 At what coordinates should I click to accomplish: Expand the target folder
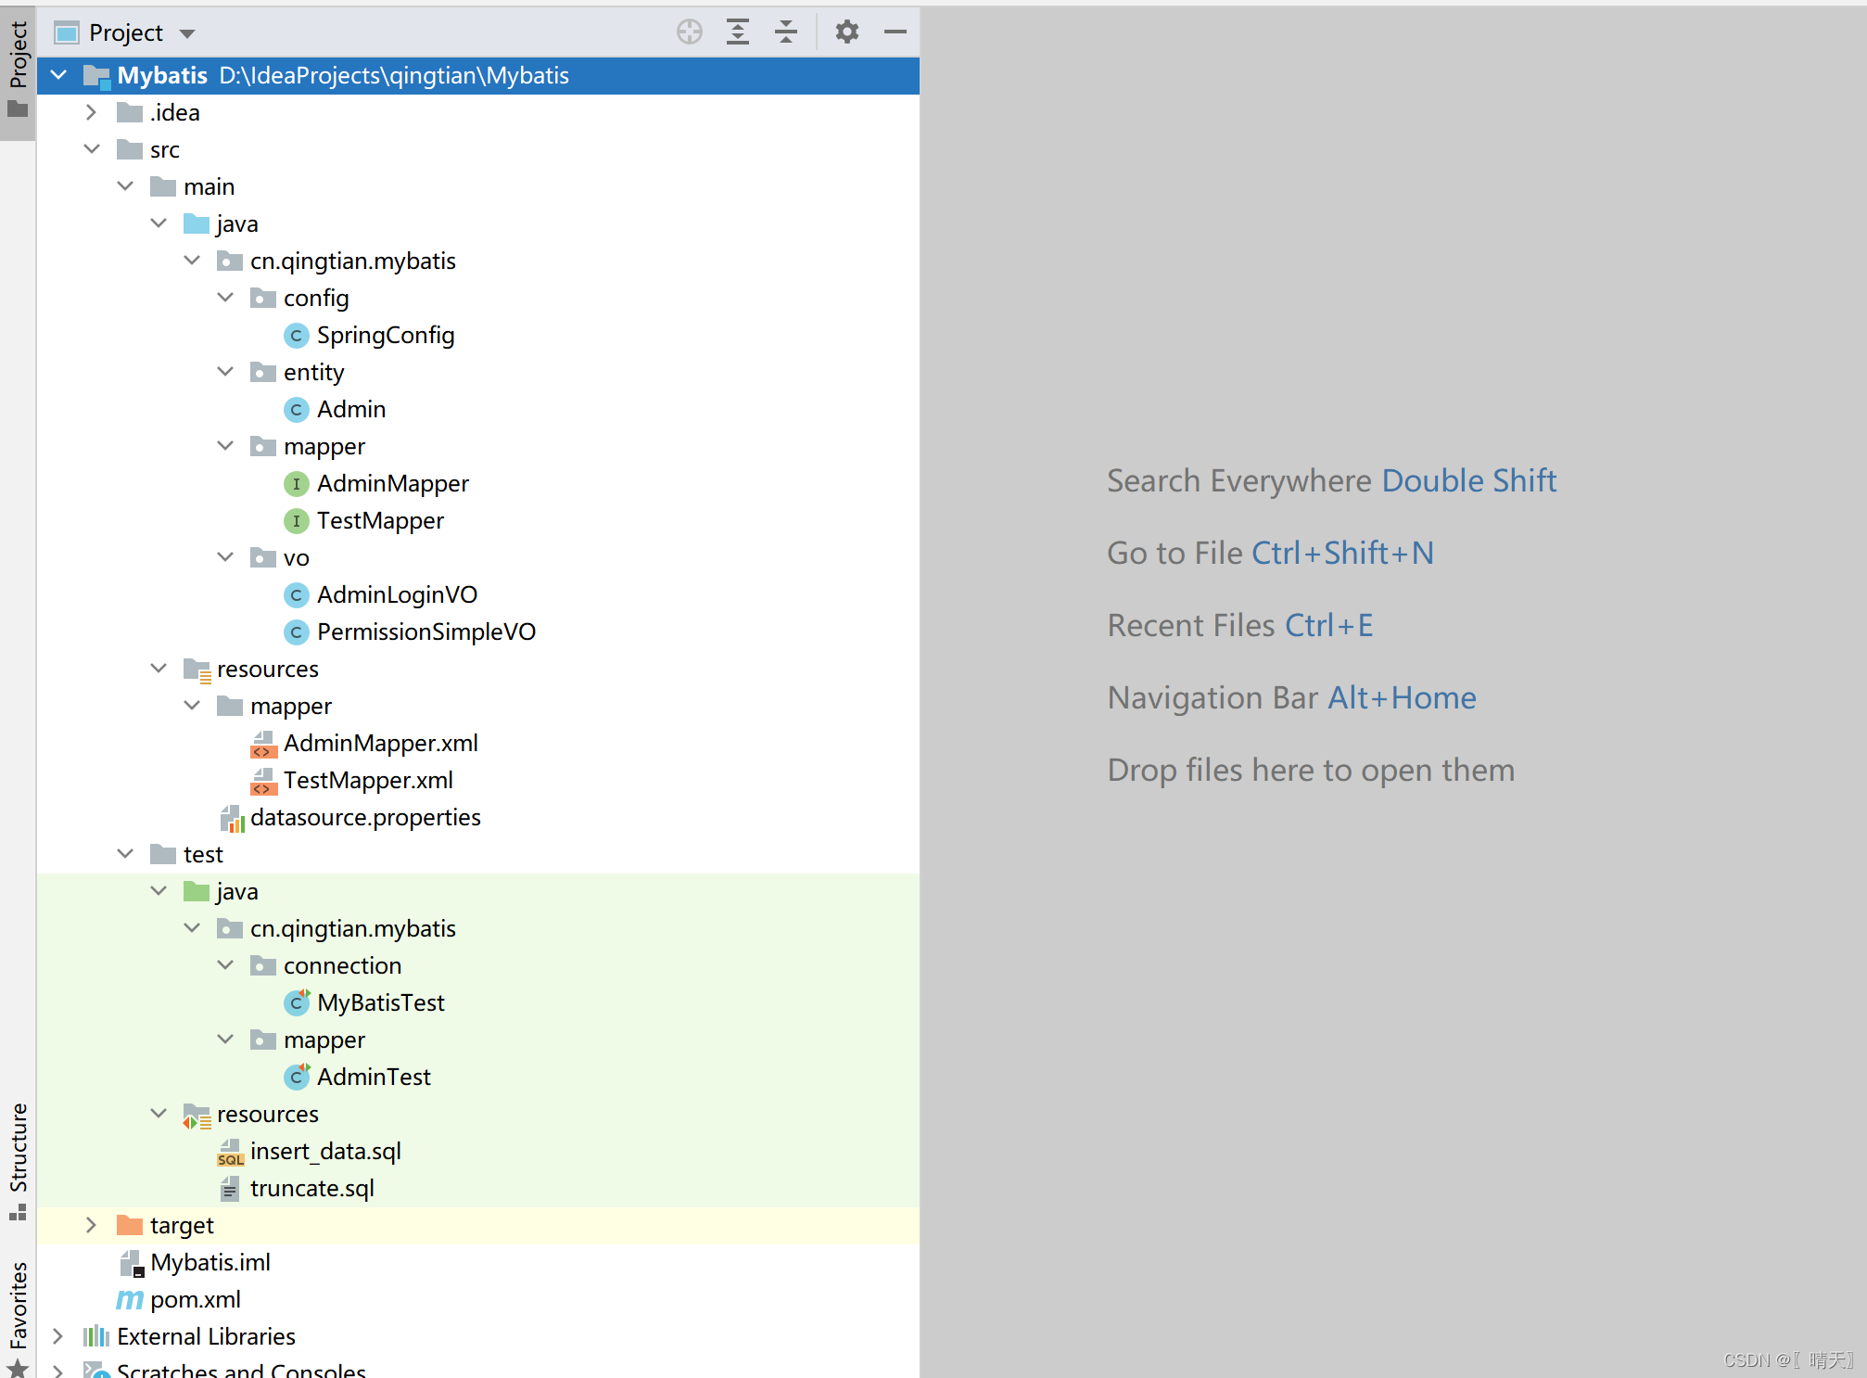tap(91, 1225)
